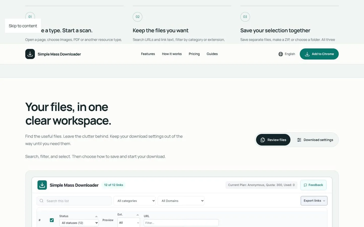Click the Simple Mass Downloader navbar logo icon
Viewport: 364px width, 227px height.
(x=30, y=54)
